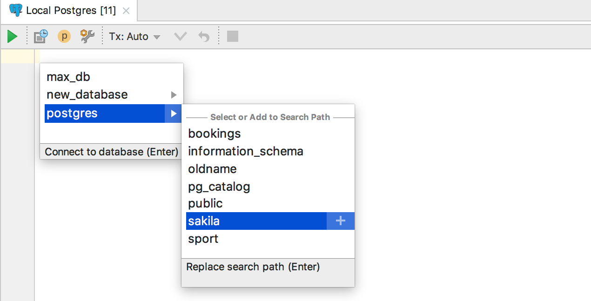Click the PostgreSQL elephant tab icon

pos(16,10)
